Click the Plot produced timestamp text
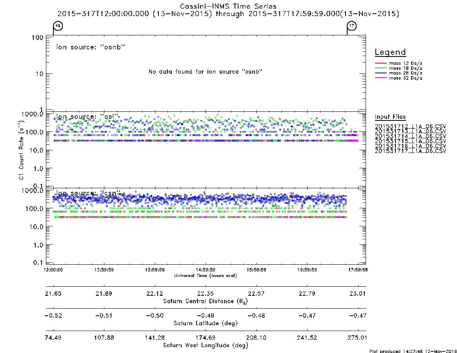 coord(413,351)
